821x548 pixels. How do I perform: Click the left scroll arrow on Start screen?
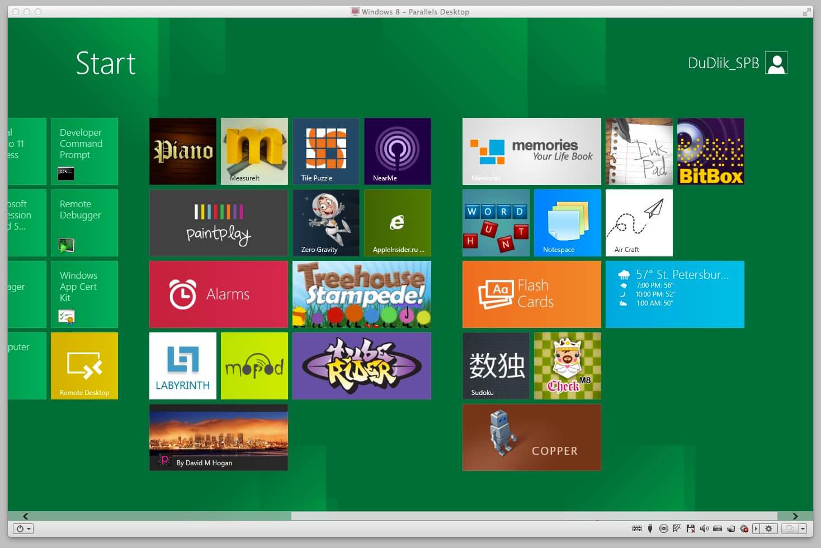[25, 516]
